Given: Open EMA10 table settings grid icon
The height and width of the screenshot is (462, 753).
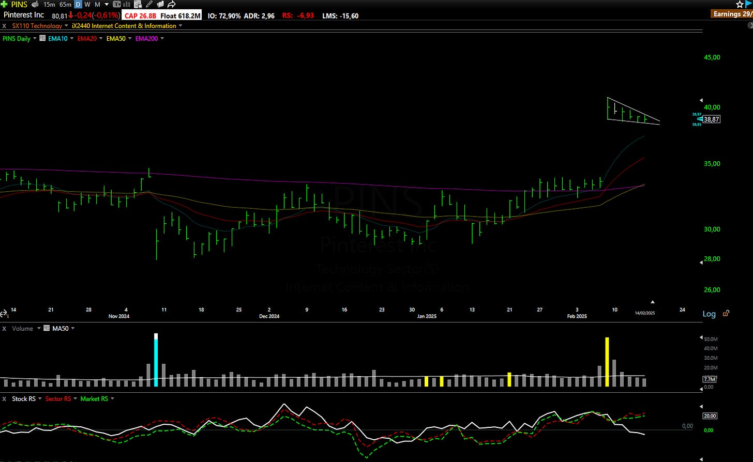Looking at the screenshot, I should [42, 38].
